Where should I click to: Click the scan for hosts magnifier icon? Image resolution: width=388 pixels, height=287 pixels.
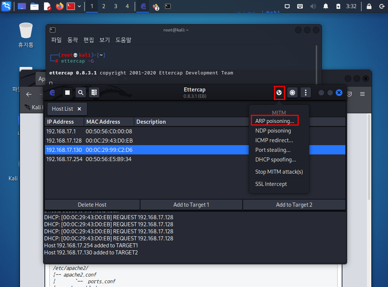point(81,93)
